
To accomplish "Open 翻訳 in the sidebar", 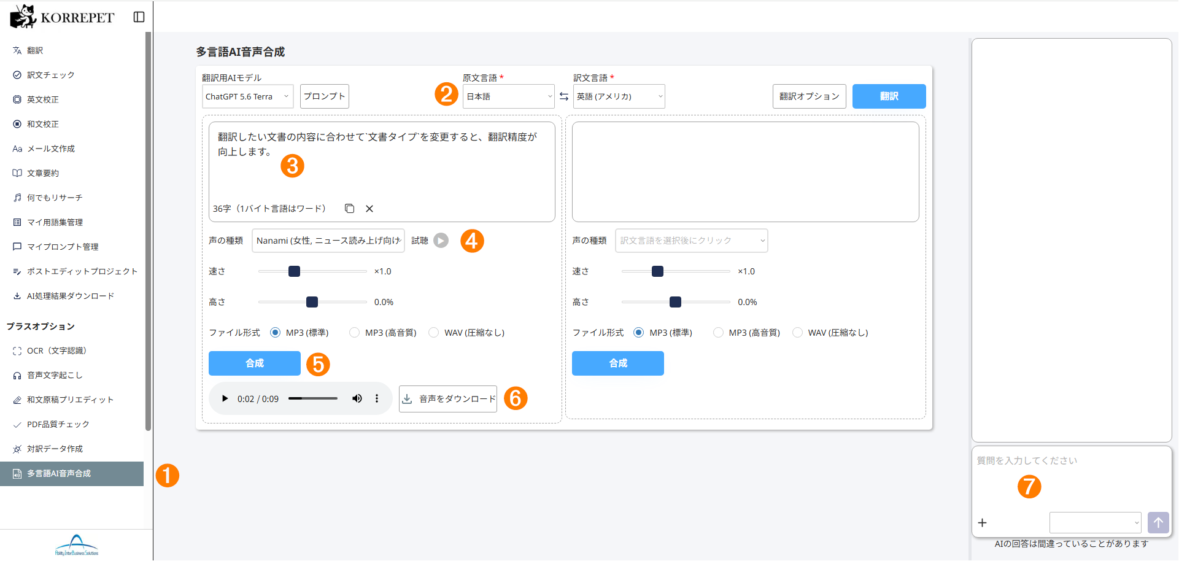I will pos(72,50).
